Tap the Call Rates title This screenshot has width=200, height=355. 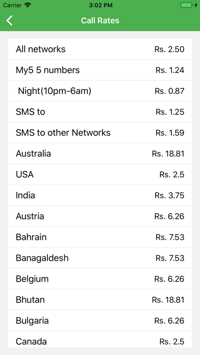(x=100, y=20)
